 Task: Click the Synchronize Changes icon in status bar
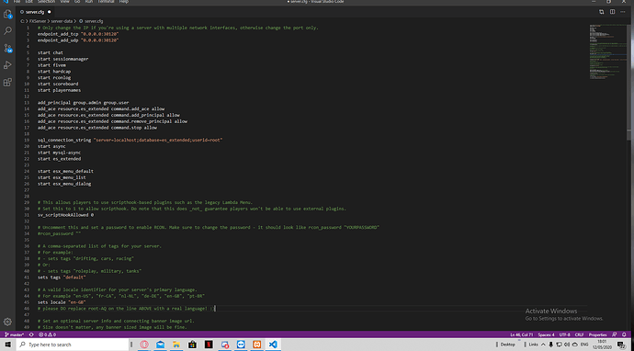coord(31,334)
